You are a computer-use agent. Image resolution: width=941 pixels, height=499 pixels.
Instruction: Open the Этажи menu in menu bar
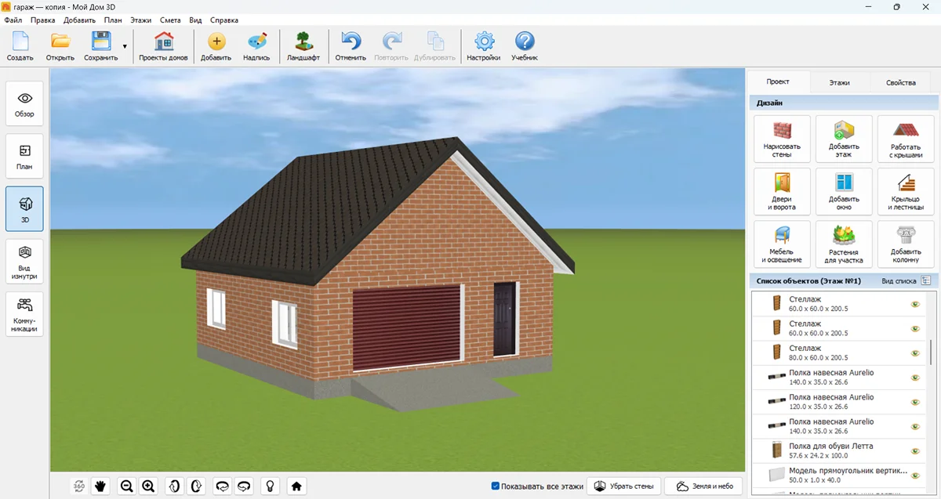[x=141, y=20]
